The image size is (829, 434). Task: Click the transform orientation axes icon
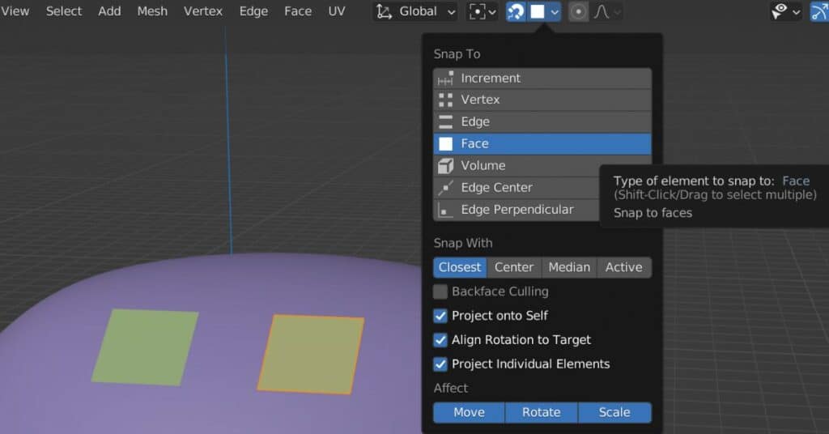pyautogui.click(x=384, y=11)
